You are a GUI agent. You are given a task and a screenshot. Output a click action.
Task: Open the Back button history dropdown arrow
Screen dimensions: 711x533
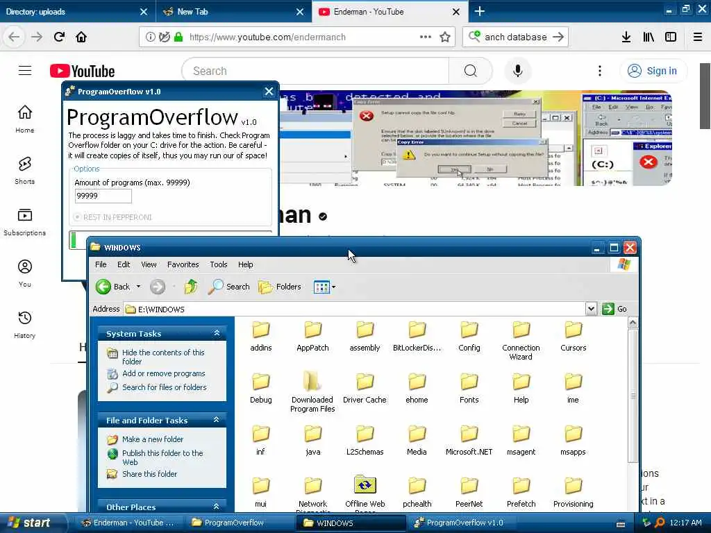point(138,287)
